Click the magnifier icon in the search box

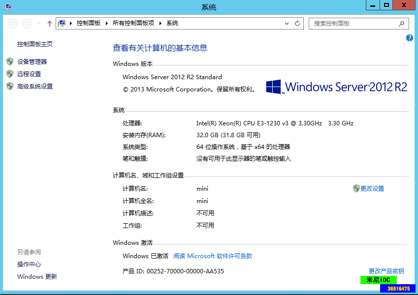click(402, 24)
